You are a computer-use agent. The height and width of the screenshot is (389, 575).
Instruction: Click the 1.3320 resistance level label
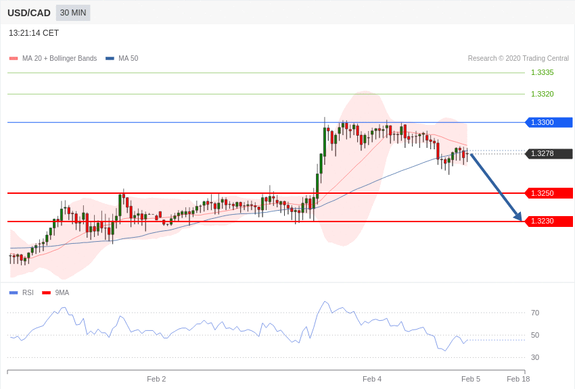tap(543, 94)
